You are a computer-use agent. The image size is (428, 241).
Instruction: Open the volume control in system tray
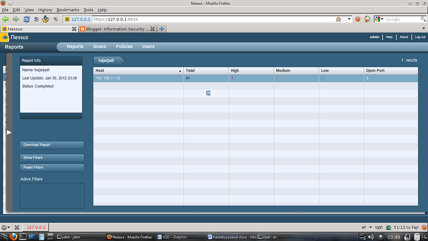point(371,237)
